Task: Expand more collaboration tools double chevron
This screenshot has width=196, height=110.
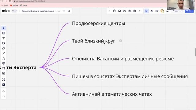Action: 140,11
